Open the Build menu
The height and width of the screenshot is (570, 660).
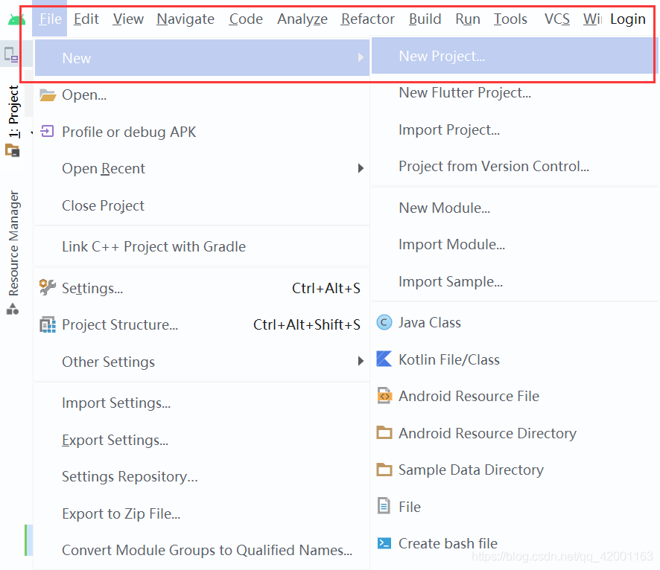[425, 19]
